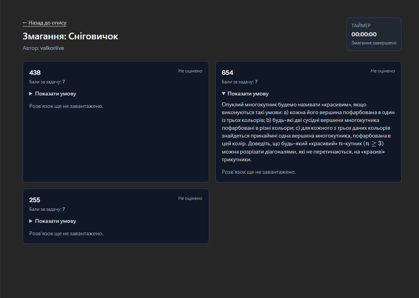Viewport: 419px width, 298px height.
Task: Open author valkorlive's name
Action: [52, 48]
